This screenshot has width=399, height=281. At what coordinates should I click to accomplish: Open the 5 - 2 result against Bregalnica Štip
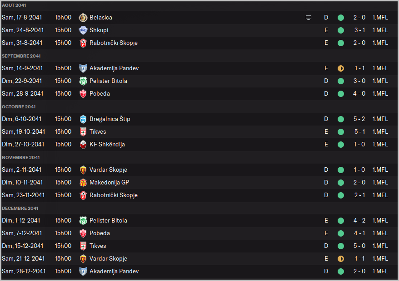coord(359,119)
